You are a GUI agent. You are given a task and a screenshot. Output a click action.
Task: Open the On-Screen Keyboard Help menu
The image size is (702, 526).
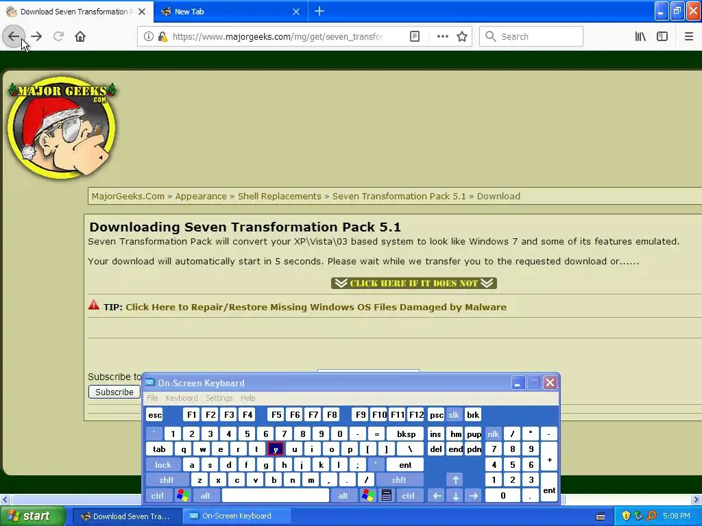tap(247, 398)
